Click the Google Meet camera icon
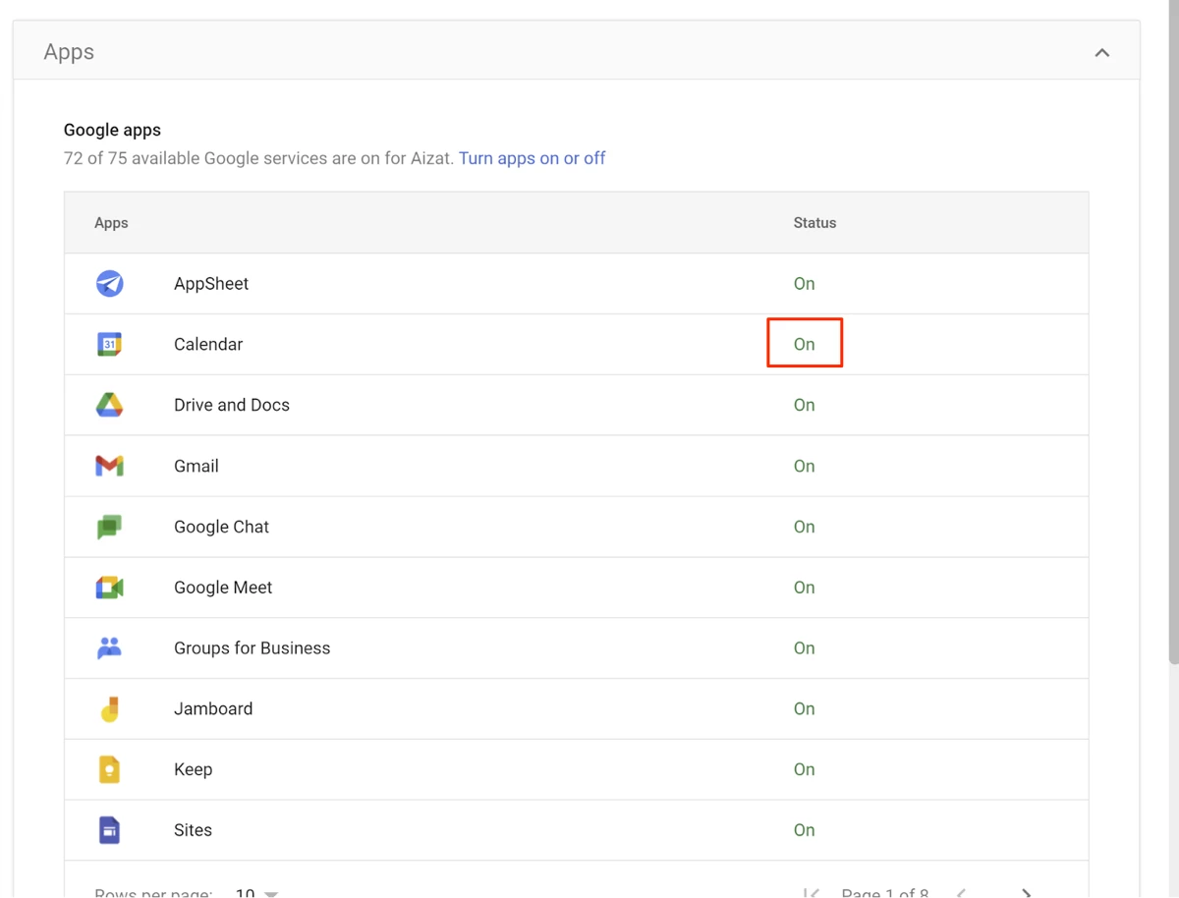 click(x=109, y=588)
